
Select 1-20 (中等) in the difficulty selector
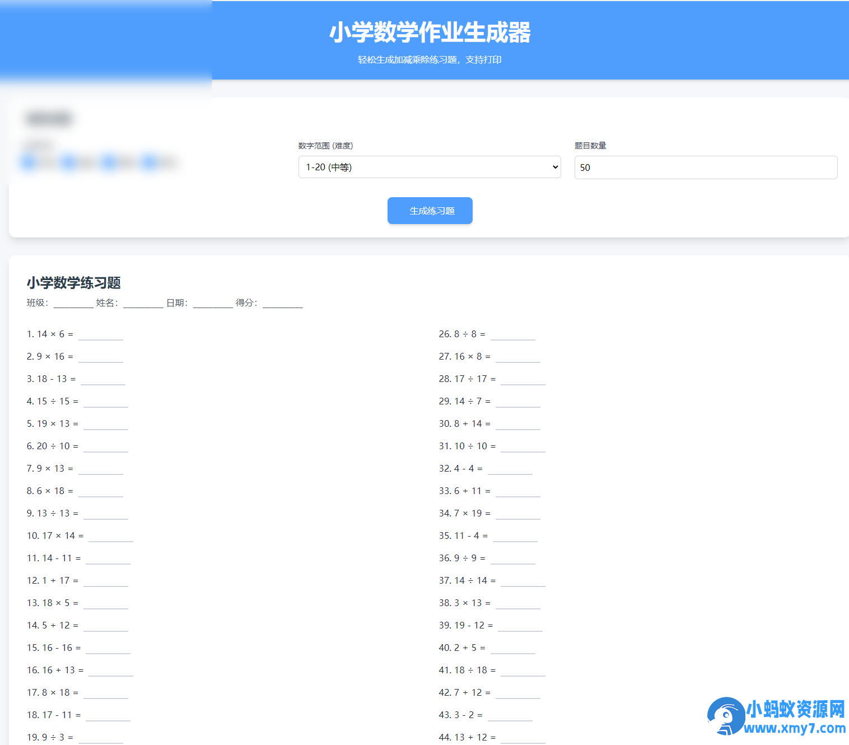pyautogui.click(x=429, y=167)
